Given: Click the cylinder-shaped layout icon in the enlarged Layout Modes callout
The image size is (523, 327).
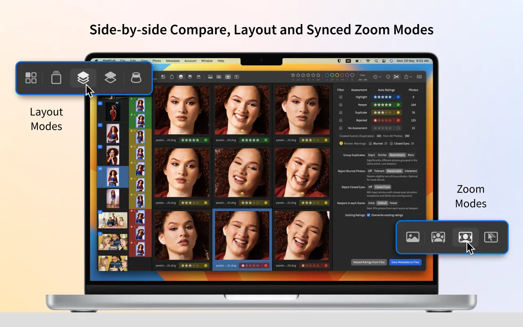Looking at the screenshot, I should [x=136, y=78].
